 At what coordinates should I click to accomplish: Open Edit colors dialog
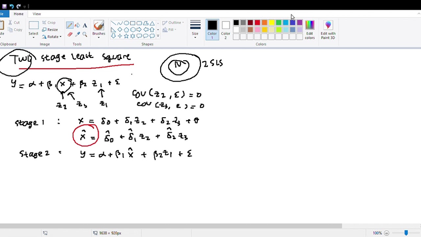click(310, 30)
